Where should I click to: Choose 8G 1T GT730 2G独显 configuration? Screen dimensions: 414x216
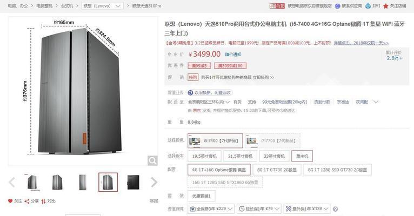point(277,170)
